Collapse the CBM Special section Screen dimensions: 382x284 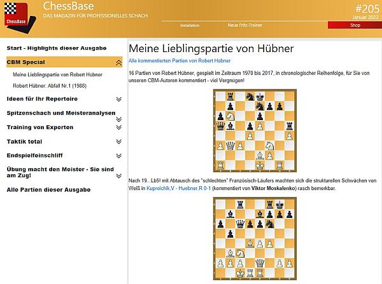[118, 62]
